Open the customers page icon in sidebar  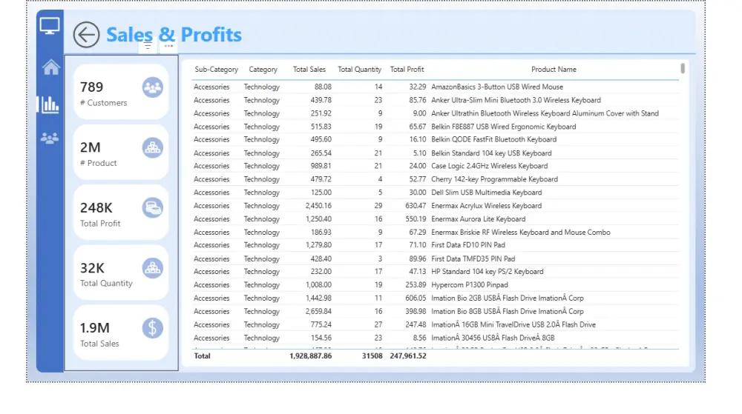click(50, 138)
